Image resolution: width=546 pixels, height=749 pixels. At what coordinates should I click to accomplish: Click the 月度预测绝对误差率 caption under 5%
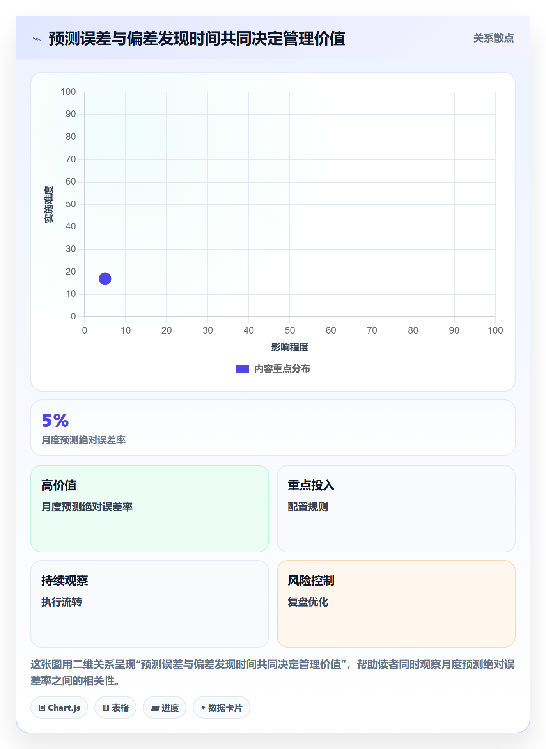pyautogui.click(x=84, y=440)
